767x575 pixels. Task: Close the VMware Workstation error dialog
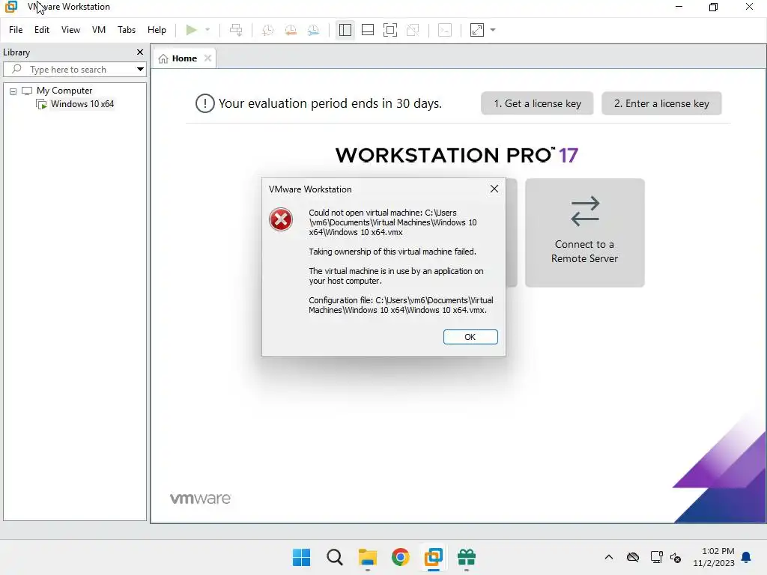pos(494,189)
